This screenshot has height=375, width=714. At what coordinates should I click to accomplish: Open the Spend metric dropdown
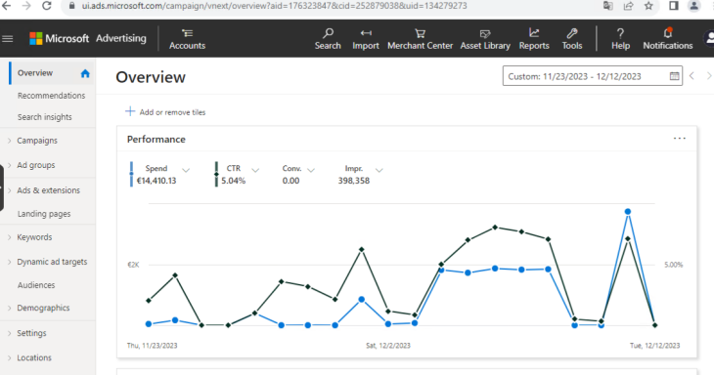coord(186,170)
